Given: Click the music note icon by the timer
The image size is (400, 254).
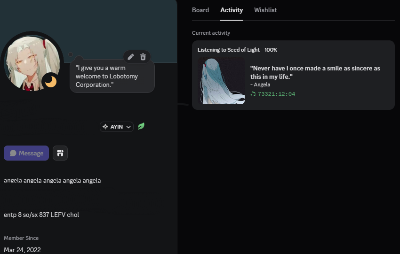Looking at the screenshot, I should point(253,94).
